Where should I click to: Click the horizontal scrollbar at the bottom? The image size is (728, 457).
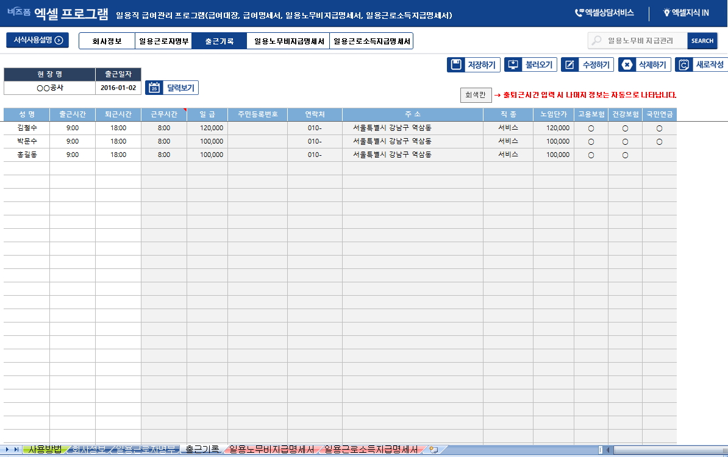click(665, 450)
